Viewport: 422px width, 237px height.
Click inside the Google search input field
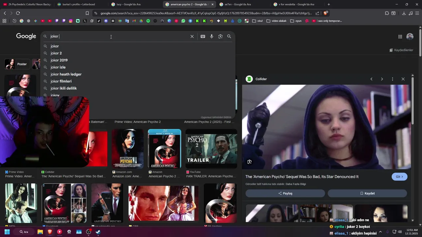(119, 37)
